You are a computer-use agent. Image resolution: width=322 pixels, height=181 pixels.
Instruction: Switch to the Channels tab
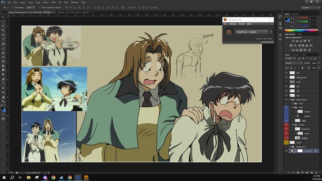point(296,55)
